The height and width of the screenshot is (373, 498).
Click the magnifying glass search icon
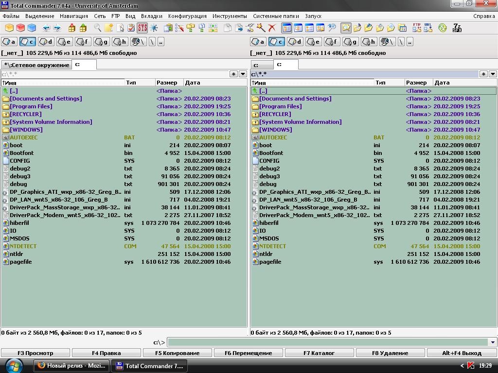pyautogui.click(x=97, y=28)
